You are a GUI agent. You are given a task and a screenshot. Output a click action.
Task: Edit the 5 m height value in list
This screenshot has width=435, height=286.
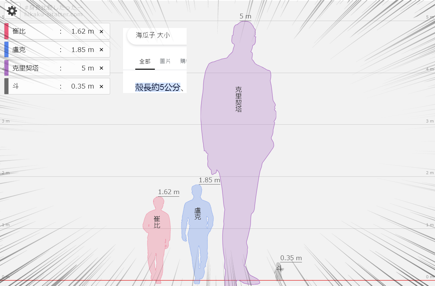pyautogui.click(x=88, y=68)
